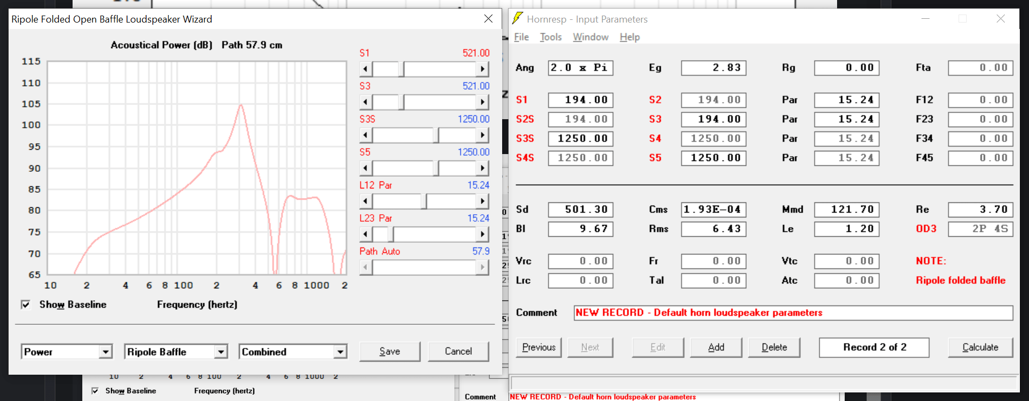Open the Tools menu in Hornresp

551,37
